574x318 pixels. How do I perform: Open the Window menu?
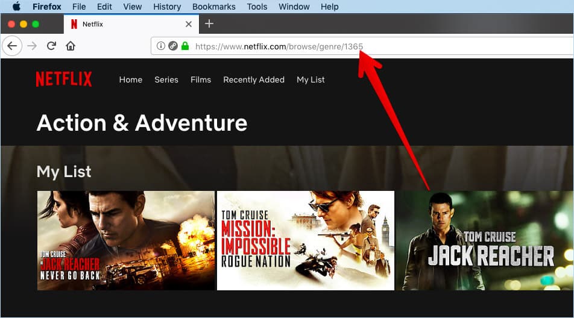pos(294,7)
